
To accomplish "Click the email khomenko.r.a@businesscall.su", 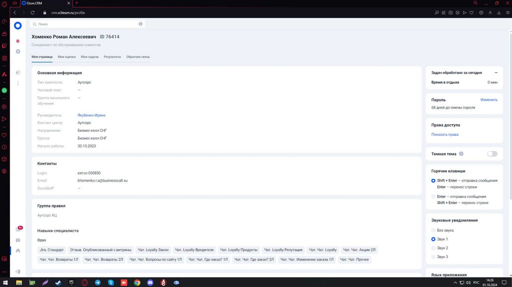I will pos(102,180).
